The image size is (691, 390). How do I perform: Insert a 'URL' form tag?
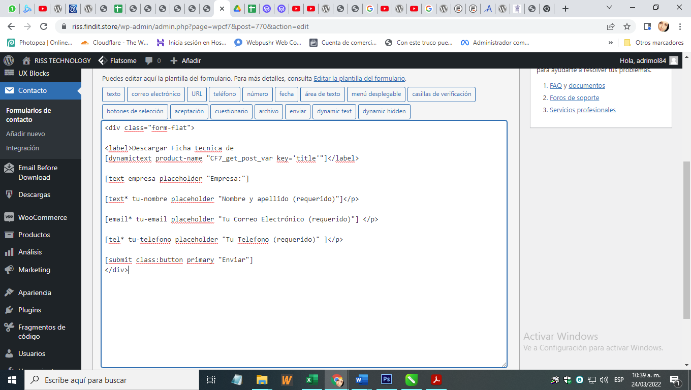pyautogui.click(x=197, y=94)
